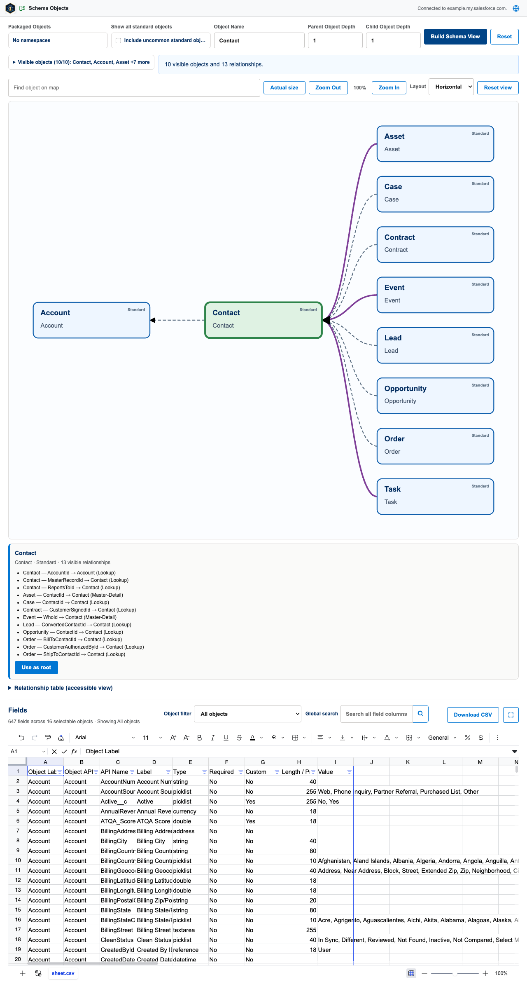Toggle filter on Custom column header
This screenshot has height=989, width=527.
click(x=277, y=772)
